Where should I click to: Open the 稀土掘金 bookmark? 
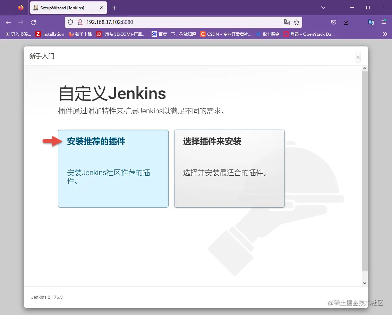[268, 34]
